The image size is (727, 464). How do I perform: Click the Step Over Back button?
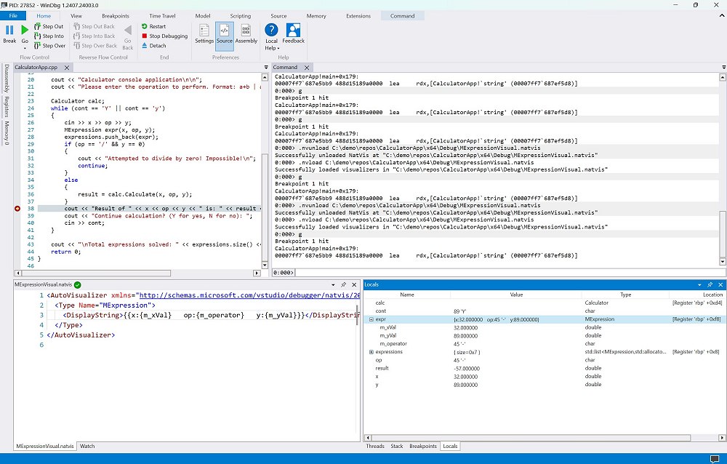(x=95, y=46)
